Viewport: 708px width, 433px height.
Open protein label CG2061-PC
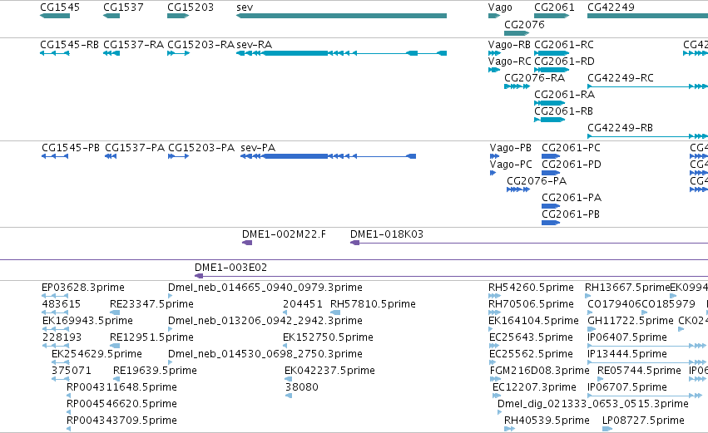click(572, 148)
